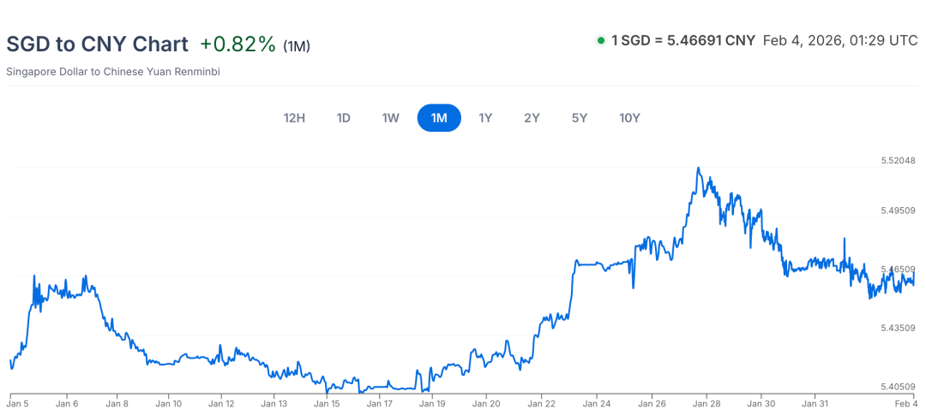Click the Feb 4 date axis label

905,402
